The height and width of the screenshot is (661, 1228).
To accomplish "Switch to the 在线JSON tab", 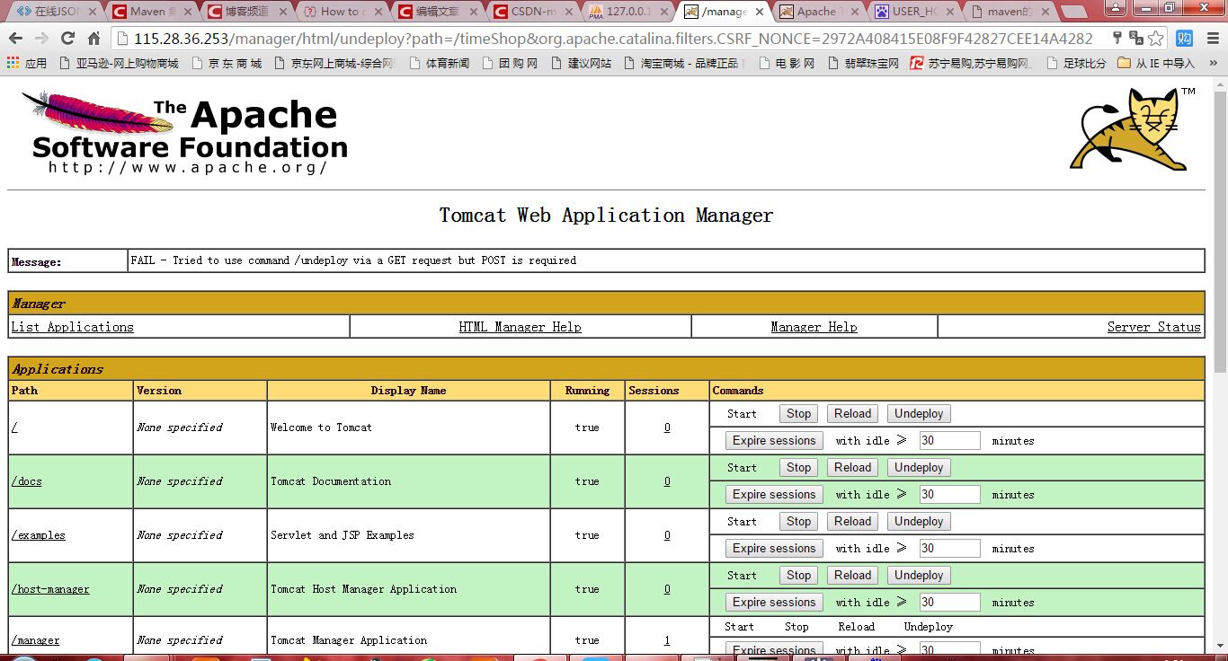I will 55,12.
